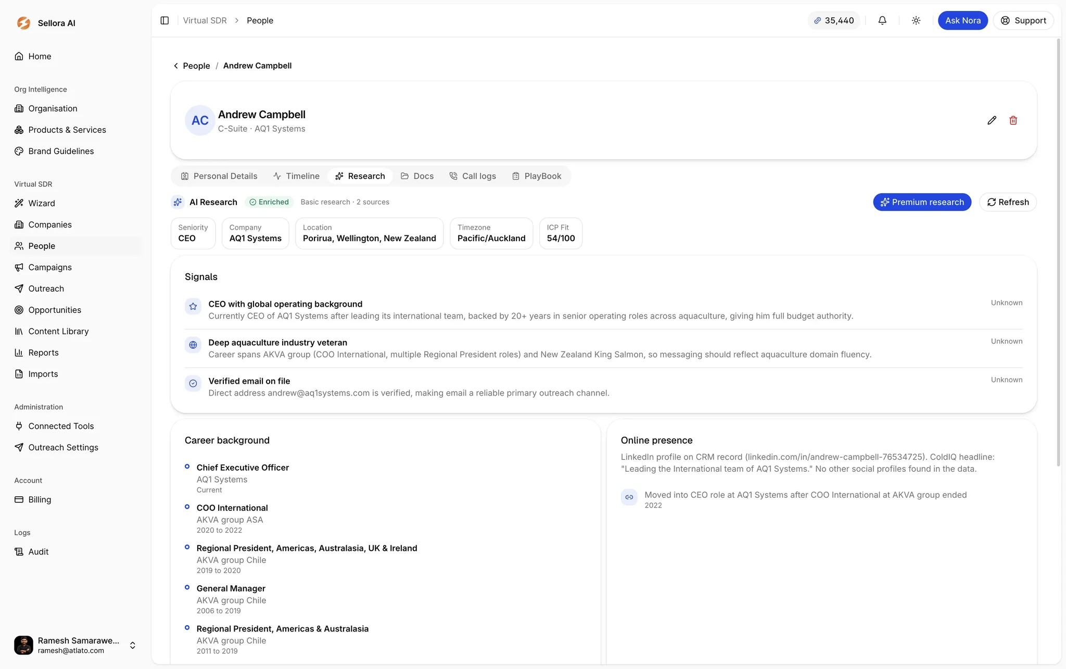Click the Company AQ1 Systems card
The image size is (1066, 669).
(x=255, y=233)
